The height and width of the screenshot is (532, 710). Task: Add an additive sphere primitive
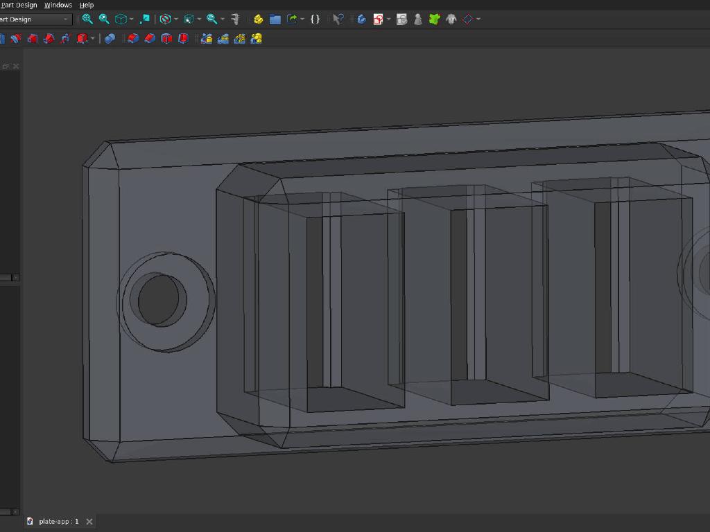click(x=110, y=39)
